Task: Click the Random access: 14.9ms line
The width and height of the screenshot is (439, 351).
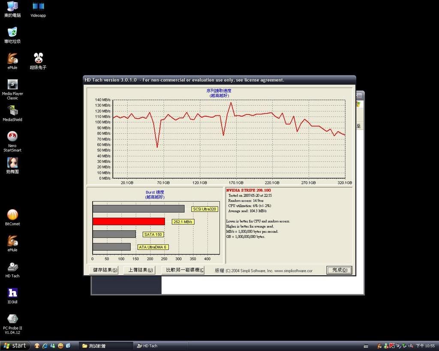Action: pos(246,201)
